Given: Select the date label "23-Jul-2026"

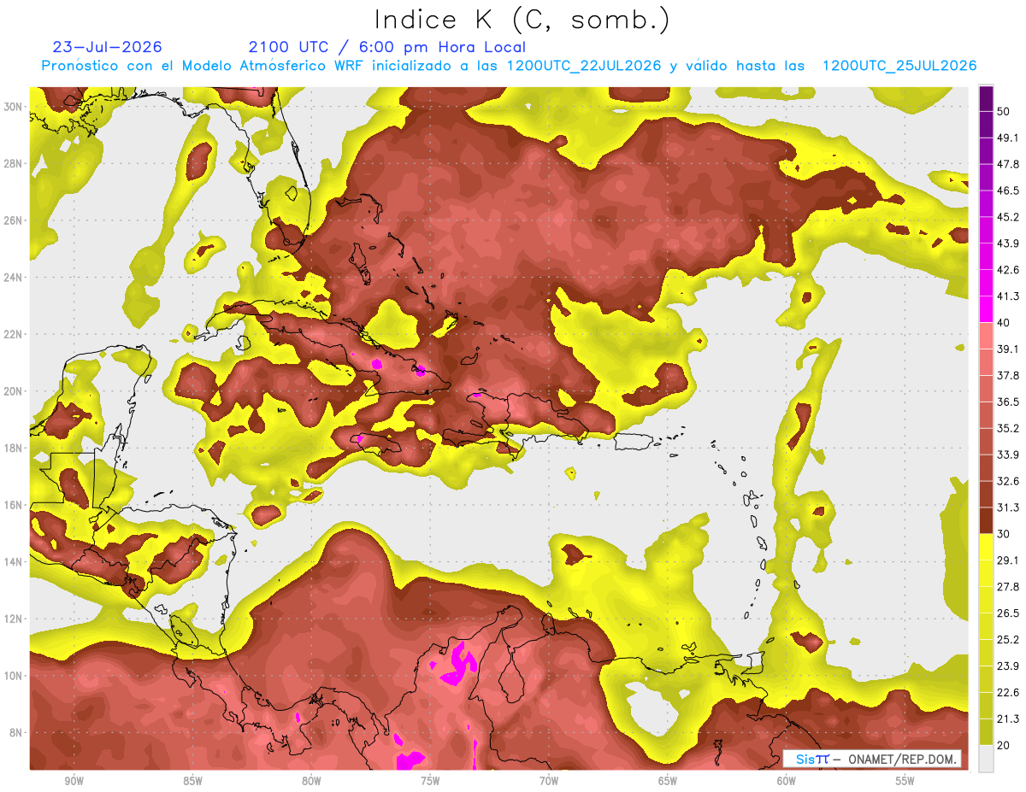Looking at the screenshot, I should pyautogui.click(x=107, y=47).
